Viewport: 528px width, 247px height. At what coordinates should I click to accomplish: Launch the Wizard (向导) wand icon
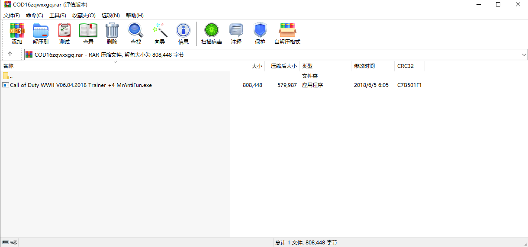[x=160, y=34]
